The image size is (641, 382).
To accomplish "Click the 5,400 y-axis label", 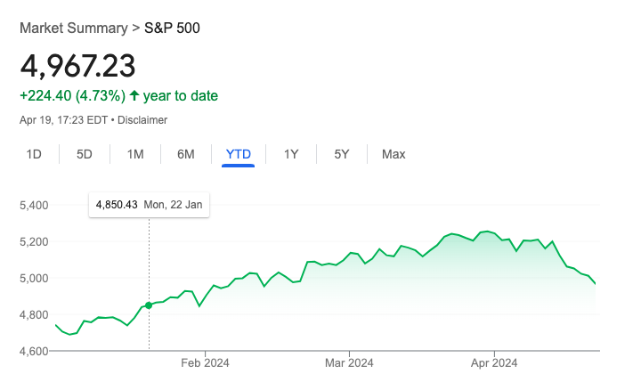I will coord(34,205).
